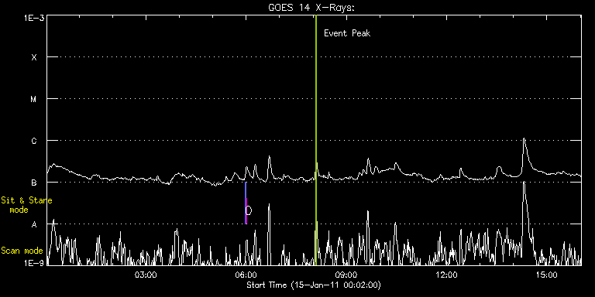Click the "Scan mode" yellow label
The height and width of the screenshot is (297, 595).
pyautogui.click(x=22, y=251)
